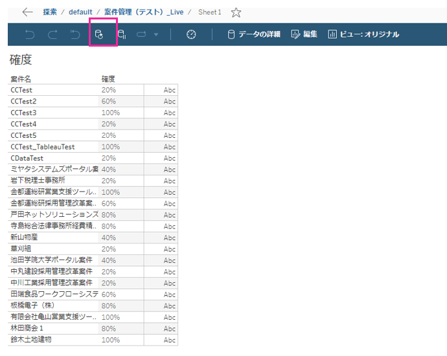The image size is (447, 356).
Task: Revert the view with the revert icon
Action: click(x=75, y=34)
